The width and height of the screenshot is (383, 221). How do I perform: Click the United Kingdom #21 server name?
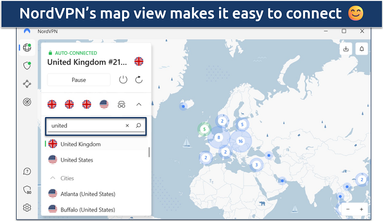pos(87,62)
